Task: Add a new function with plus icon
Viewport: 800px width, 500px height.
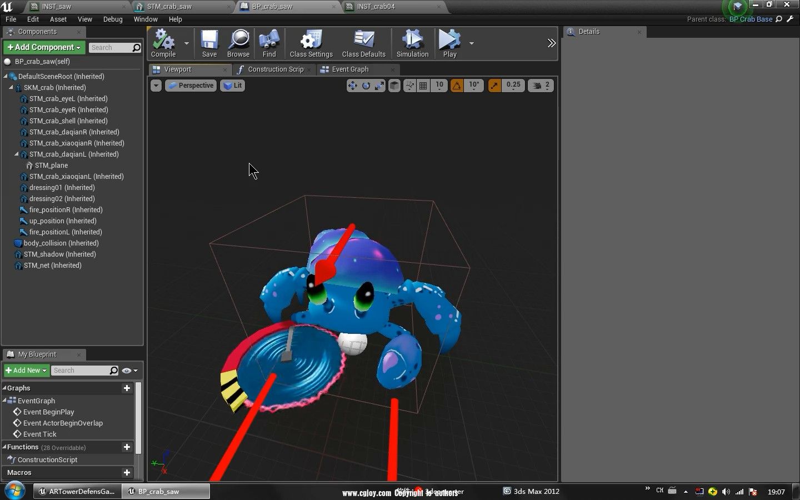Action: pos(127,447)
